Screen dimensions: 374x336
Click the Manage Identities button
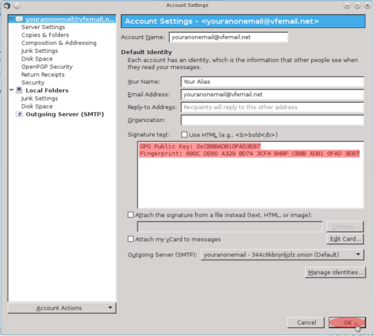pyautogui.click(x=335, y=272)
